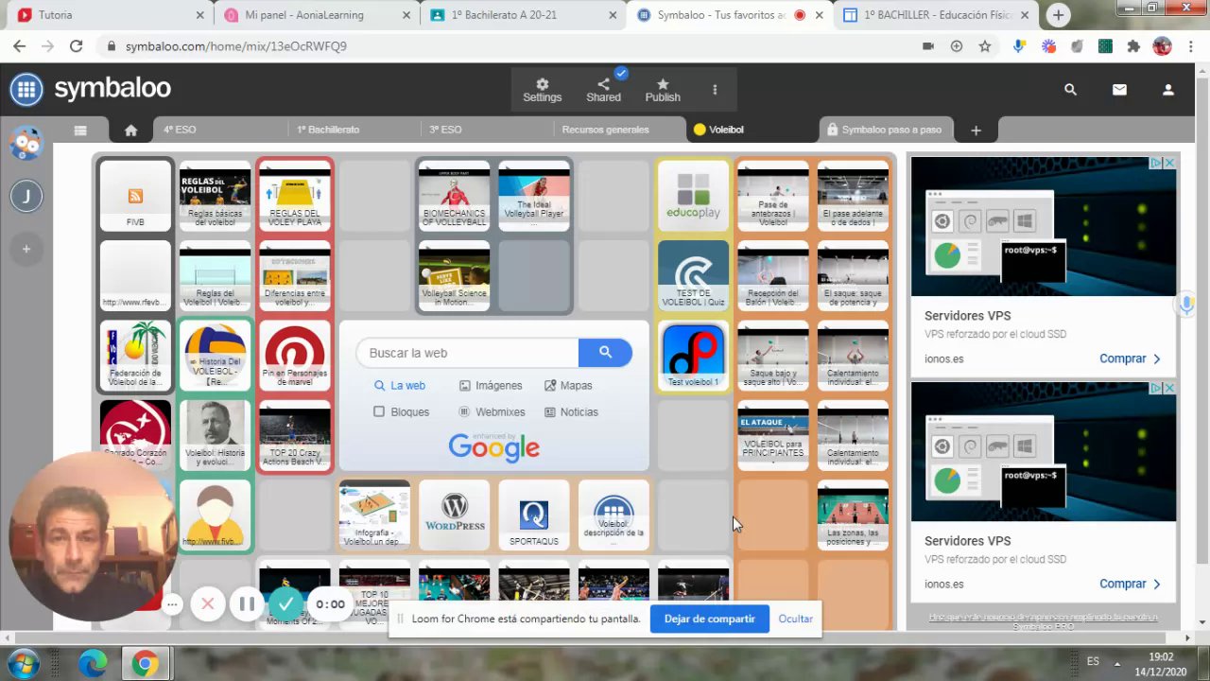The image size is (1210, 681).
Task: Open the Symbaloo Settings gear
Action: tap(542, 91)
